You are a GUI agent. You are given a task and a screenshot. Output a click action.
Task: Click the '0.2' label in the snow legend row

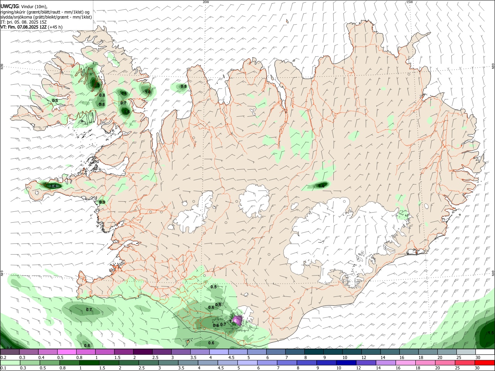[3, 357]
